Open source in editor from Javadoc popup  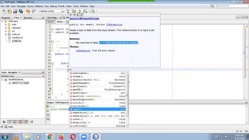point(82,15)
